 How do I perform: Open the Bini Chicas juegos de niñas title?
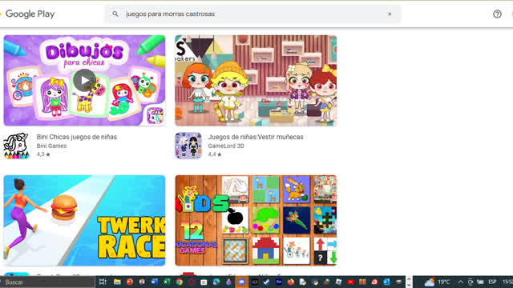click(77, 137)
